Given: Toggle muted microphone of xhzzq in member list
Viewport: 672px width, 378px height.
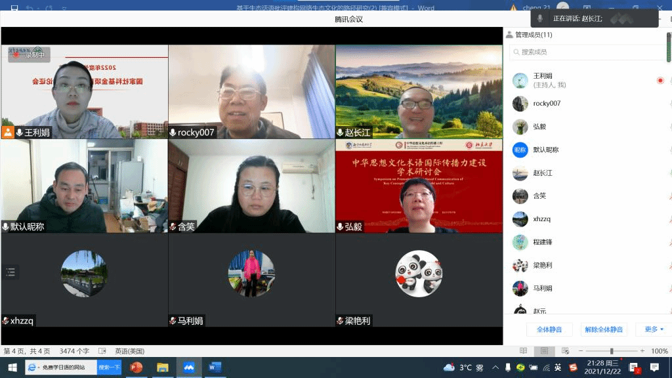Looking at the screenshot, I should coord(670,219).
